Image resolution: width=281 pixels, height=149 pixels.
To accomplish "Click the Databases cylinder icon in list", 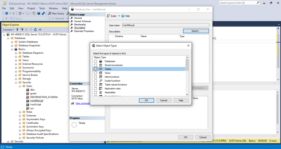I will (x=101, y=61).
